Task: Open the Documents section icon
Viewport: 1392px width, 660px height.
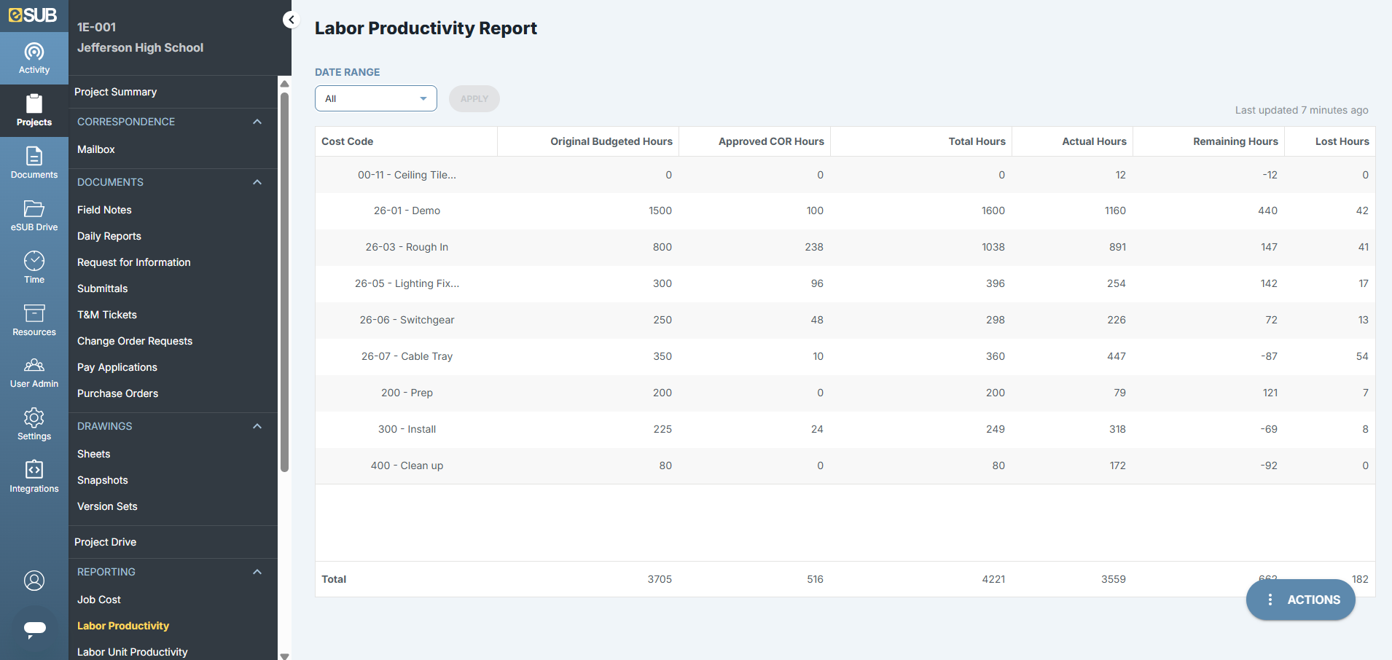Action: pyautogui.click(x=34, y=162)
